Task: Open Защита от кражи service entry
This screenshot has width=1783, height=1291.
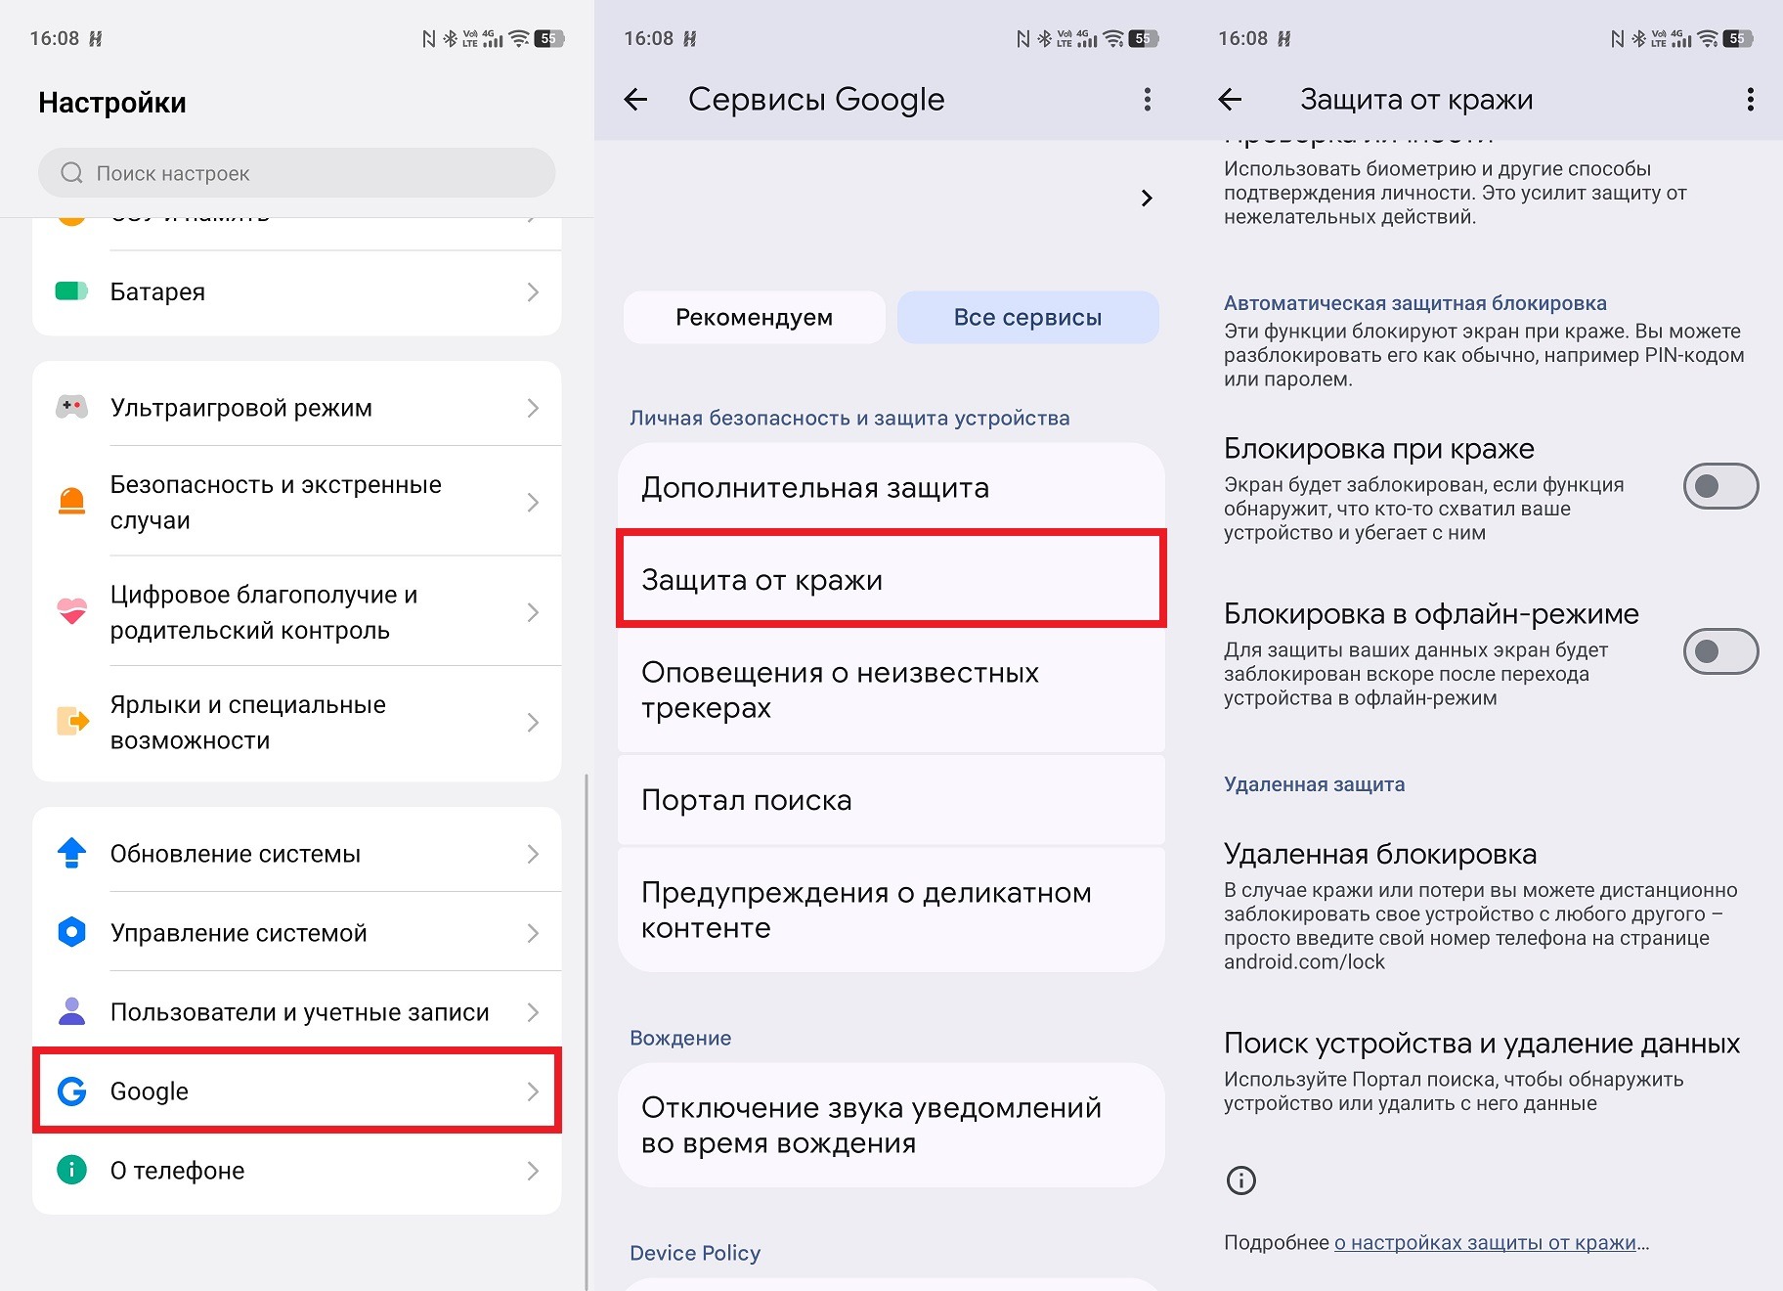Action: click(891, 579)
